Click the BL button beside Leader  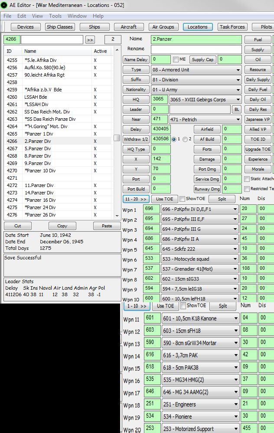(237, 110)
